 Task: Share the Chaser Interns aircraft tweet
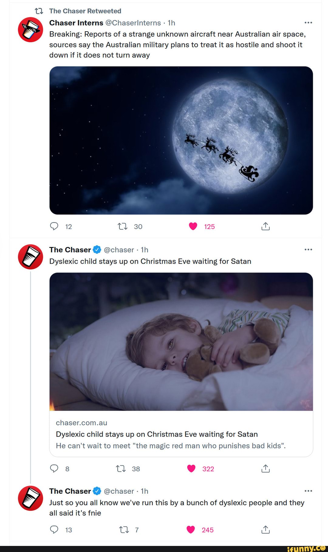point(265,226)
